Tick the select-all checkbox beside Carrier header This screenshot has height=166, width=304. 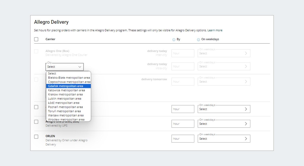(36, 39)
